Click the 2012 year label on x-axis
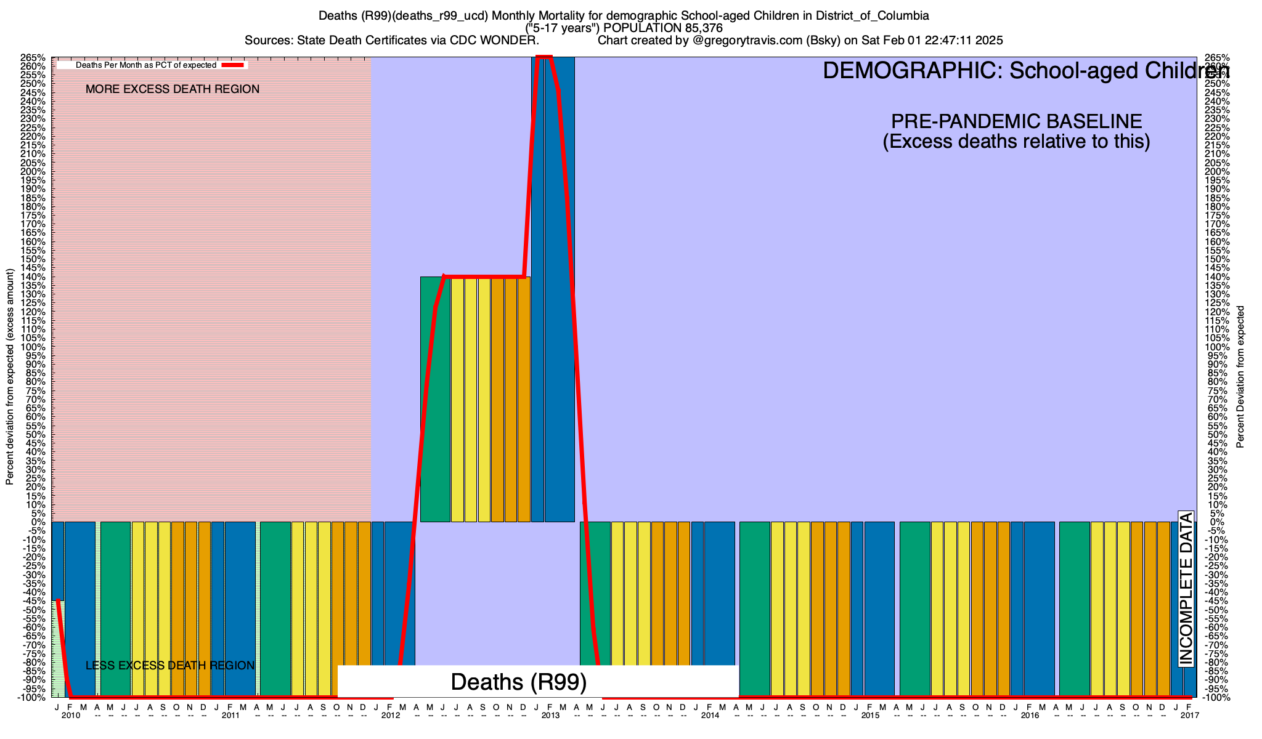Viewport: 1262px width, 739px height. point(391,716)
